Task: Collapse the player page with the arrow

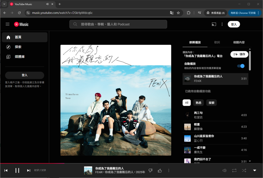Action: pos(255,171)
